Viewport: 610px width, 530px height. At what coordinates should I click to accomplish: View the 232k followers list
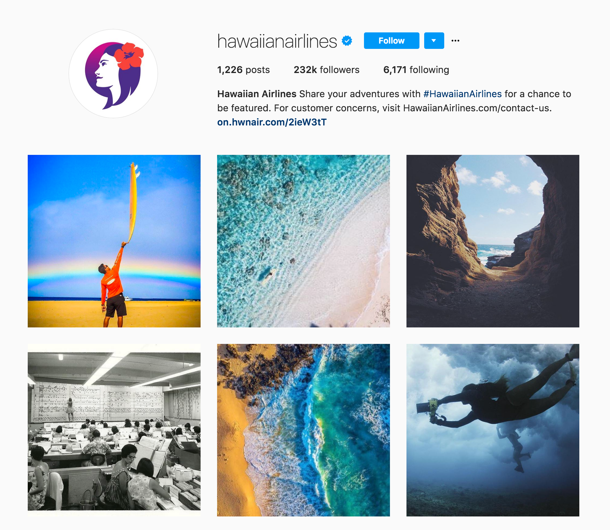tap(327, 70)
